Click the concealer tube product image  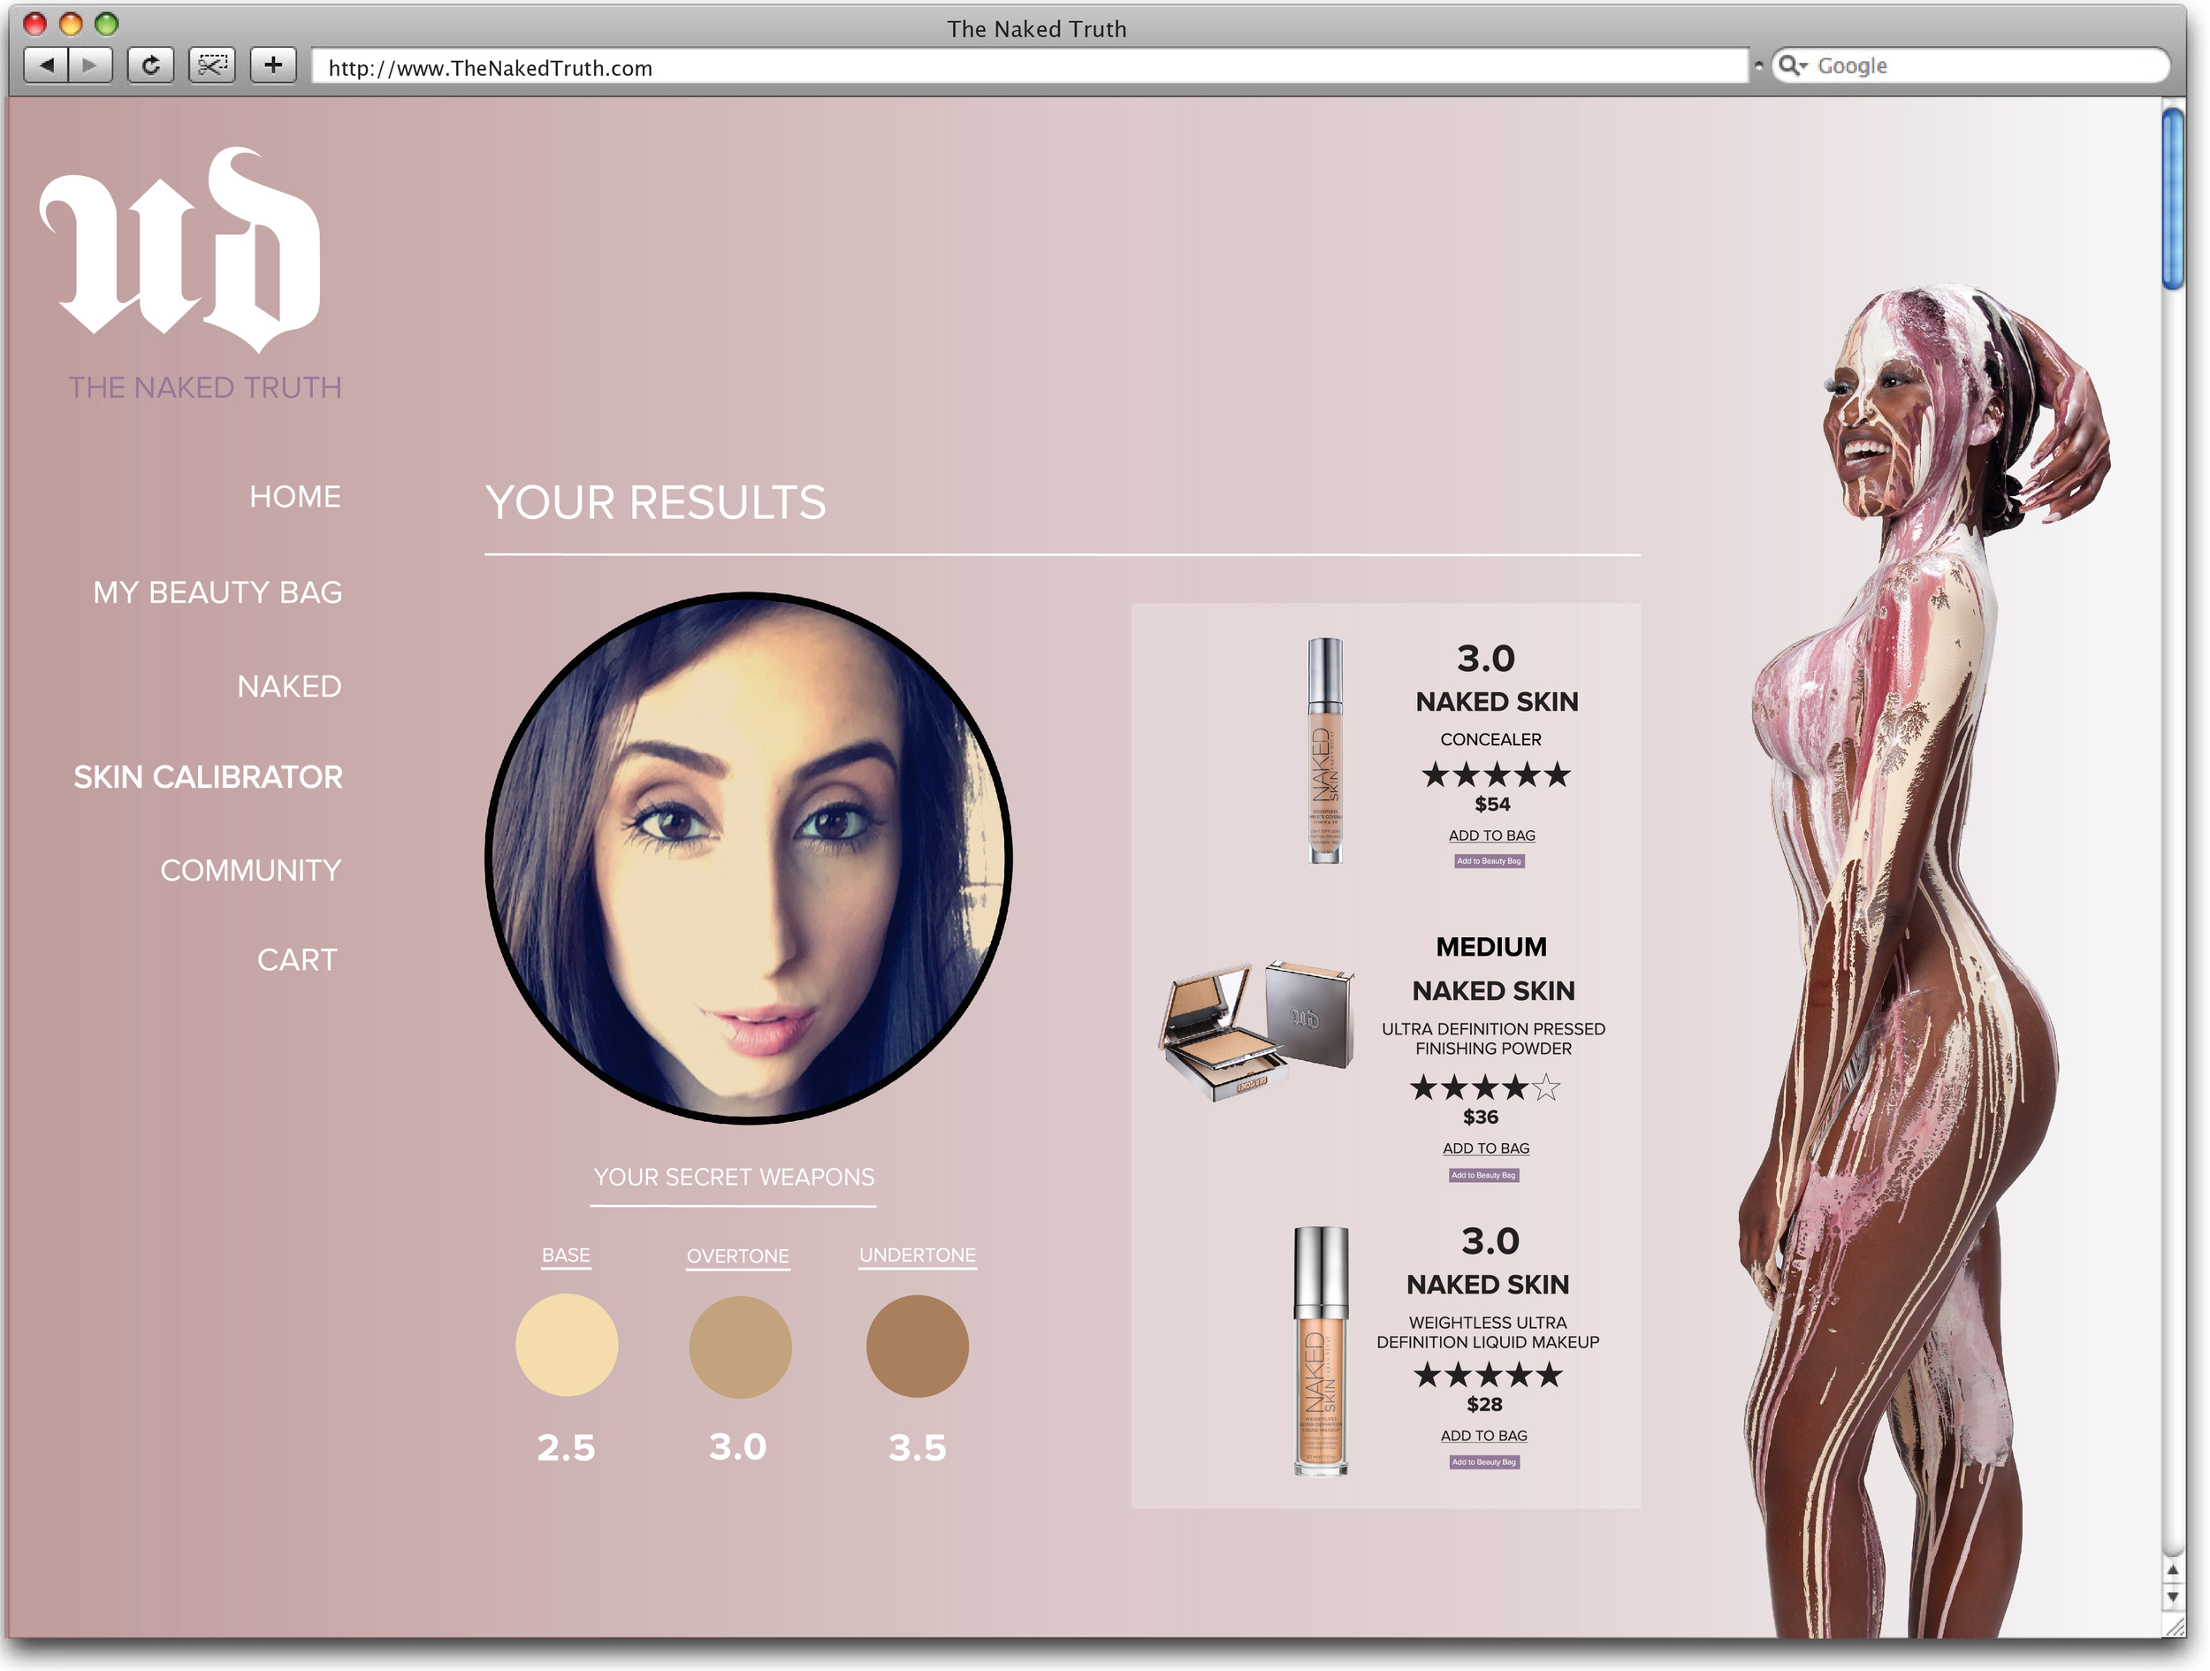1326,751
